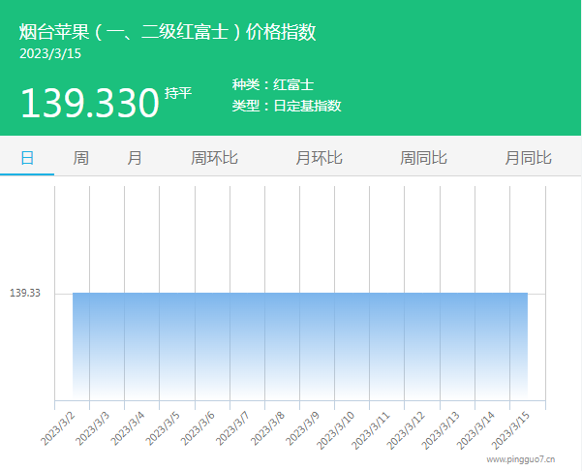Viewport: 582px width, 471px height.
Task: Click the x-axis label 2023/3/15
Action: tap(510, 430)
